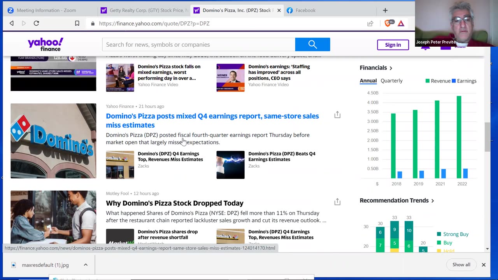498x280 pixels.
Task: Select the Quarterly financials tab
Action: pyautogui.click(x=391, y=81)
